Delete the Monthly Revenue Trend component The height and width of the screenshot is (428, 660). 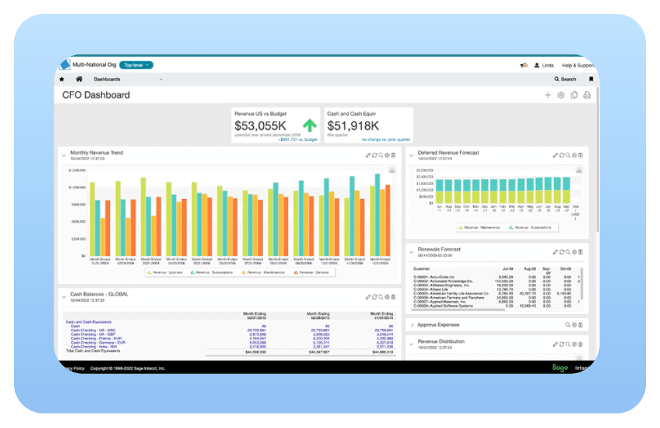(x=393, y=155)
